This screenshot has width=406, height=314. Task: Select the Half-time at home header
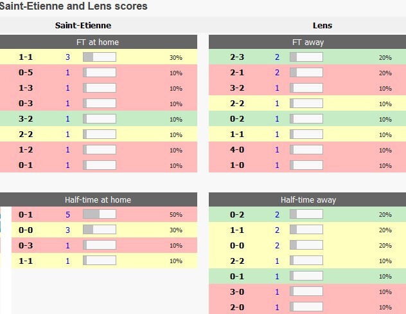pos(98,199)
